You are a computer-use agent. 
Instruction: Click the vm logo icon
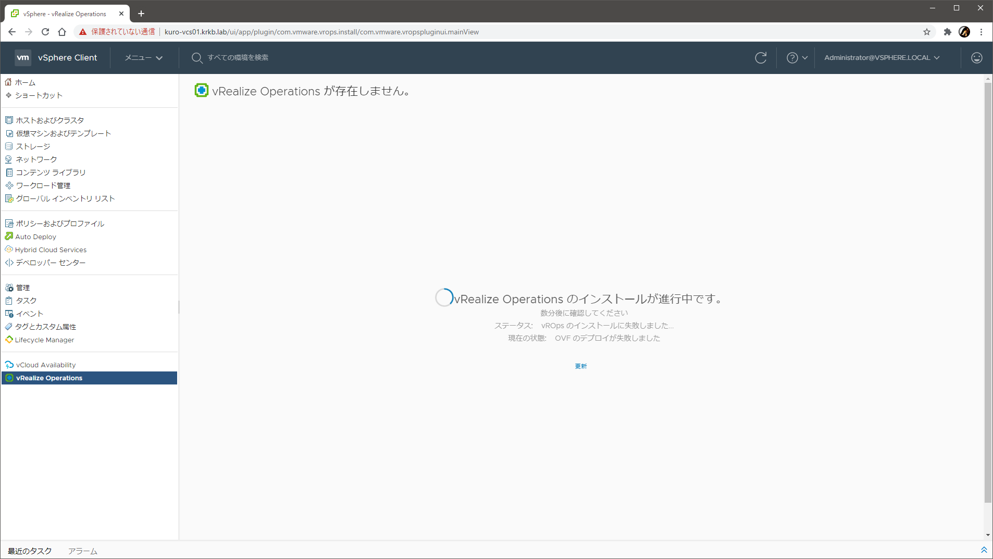[x=23, y=58]
